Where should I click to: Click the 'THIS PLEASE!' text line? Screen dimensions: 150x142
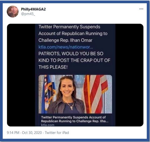53,67
